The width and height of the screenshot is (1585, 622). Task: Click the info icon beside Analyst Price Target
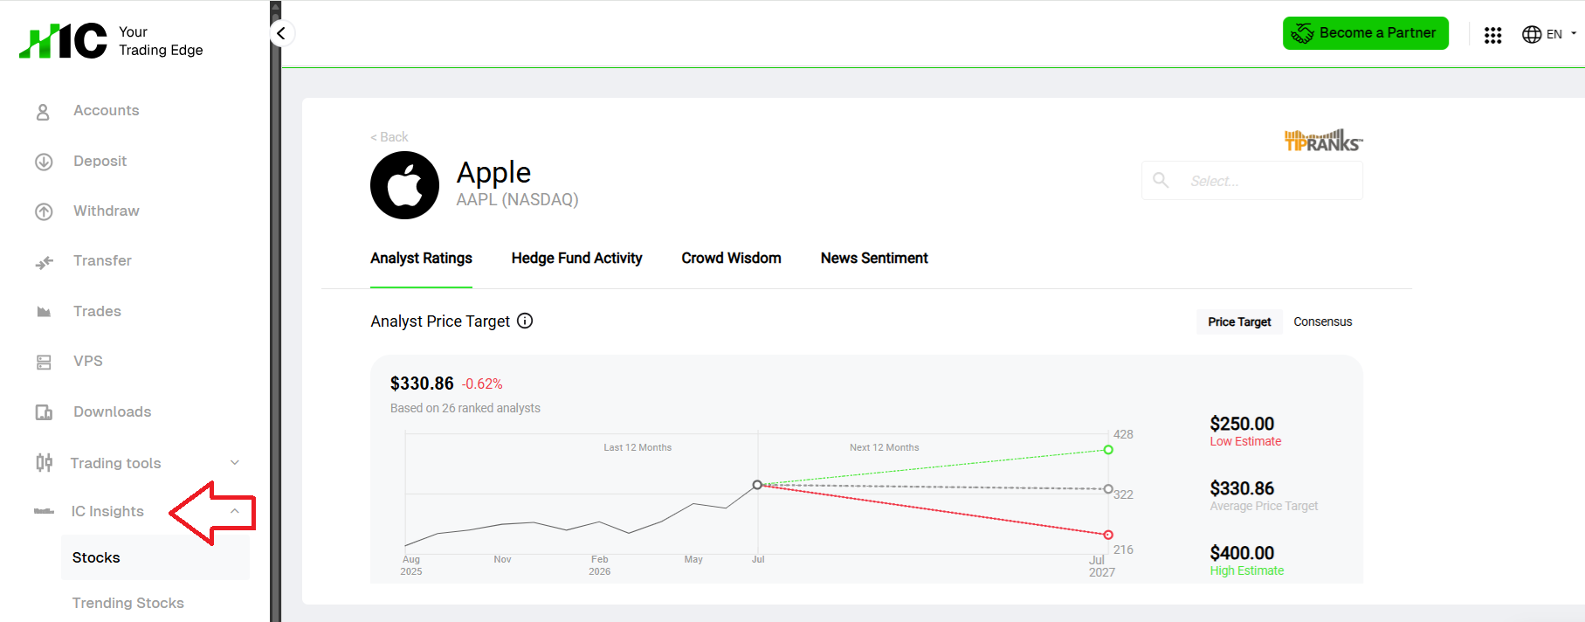pyautogui.click(x=525, y=321)
